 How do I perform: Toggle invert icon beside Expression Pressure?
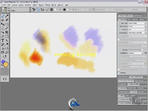coord(146,53)
